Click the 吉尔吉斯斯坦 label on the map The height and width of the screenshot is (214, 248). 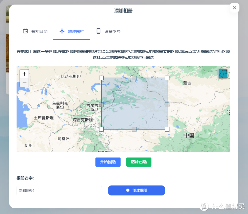[x=94, y=108]
